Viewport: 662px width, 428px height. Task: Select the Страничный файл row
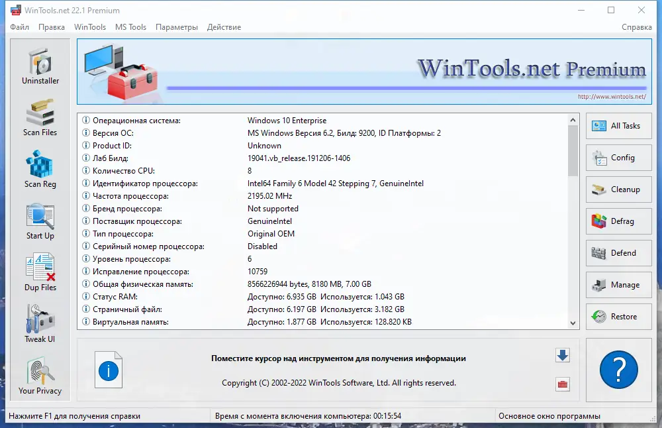(323, 309)
